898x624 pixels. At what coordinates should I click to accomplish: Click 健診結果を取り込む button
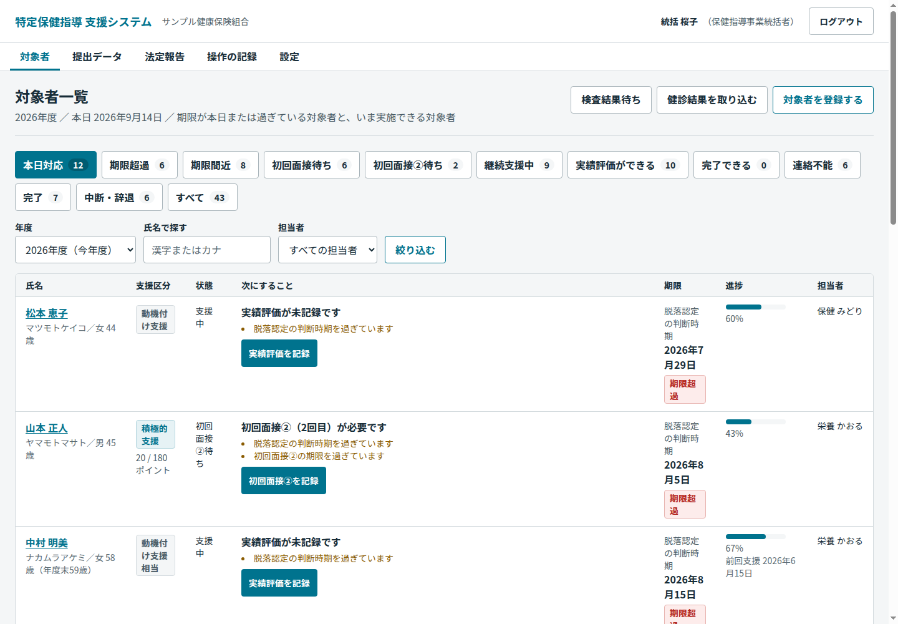[712, 100]
